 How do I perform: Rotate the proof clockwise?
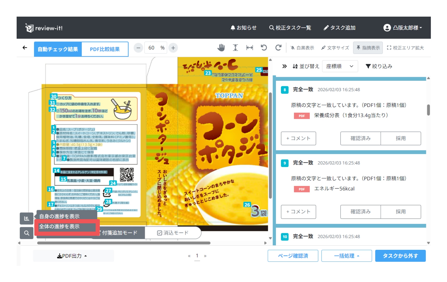278,48
